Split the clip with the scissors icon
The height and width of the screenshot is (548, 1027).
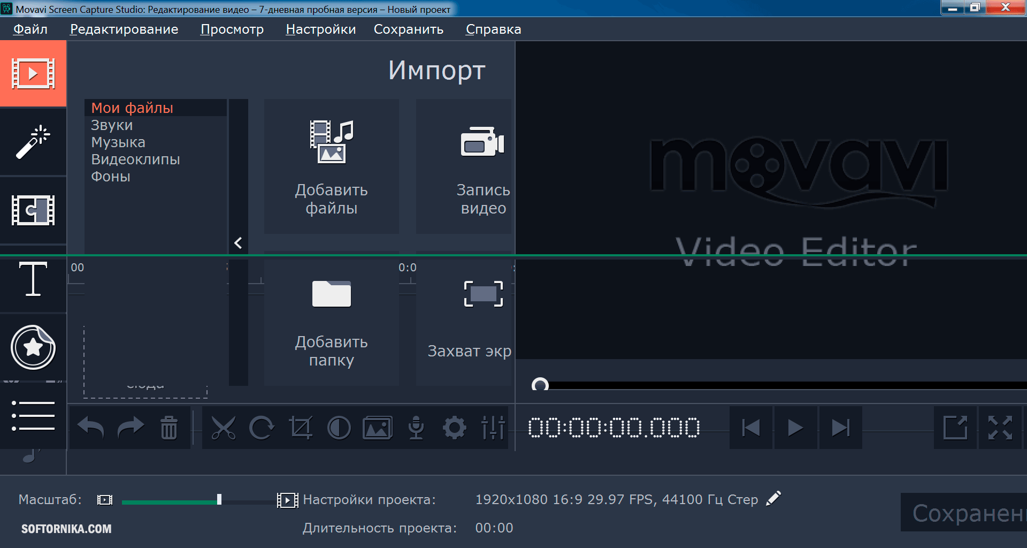coord(223,428)
